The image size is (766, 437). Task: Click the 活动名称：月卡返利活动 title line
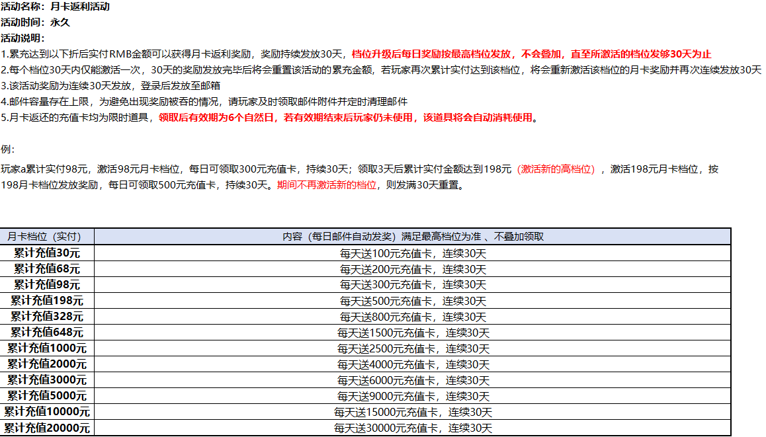click(56, 7)
